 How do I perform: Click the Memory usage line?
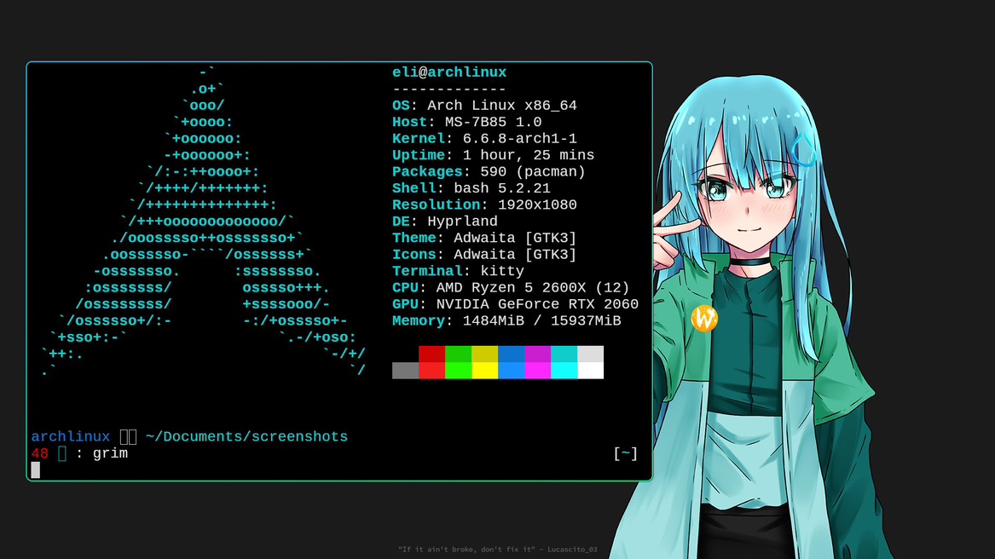click(x=506, y=320)
